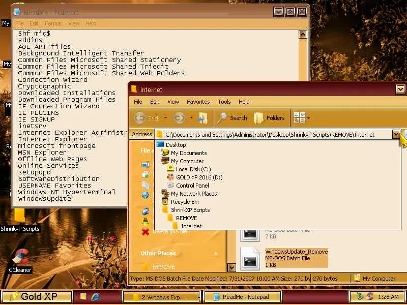Click the rename this file task icon
407x305 pixels.
tap(146, 165)
